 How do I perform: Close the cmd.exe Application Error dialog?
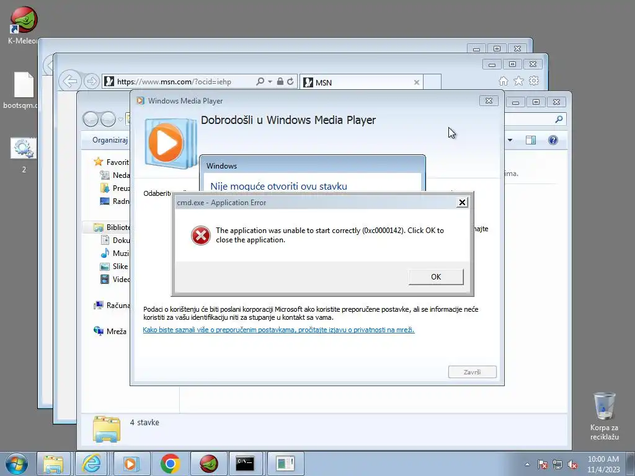[461, 203]
